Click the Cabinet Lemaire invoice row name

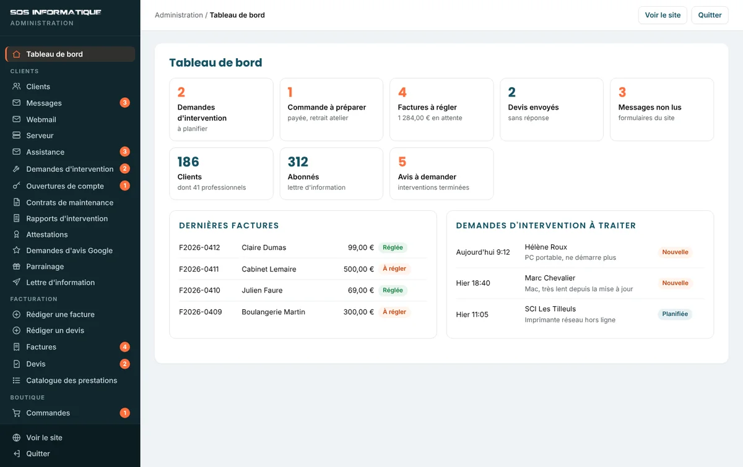[269, 269]
